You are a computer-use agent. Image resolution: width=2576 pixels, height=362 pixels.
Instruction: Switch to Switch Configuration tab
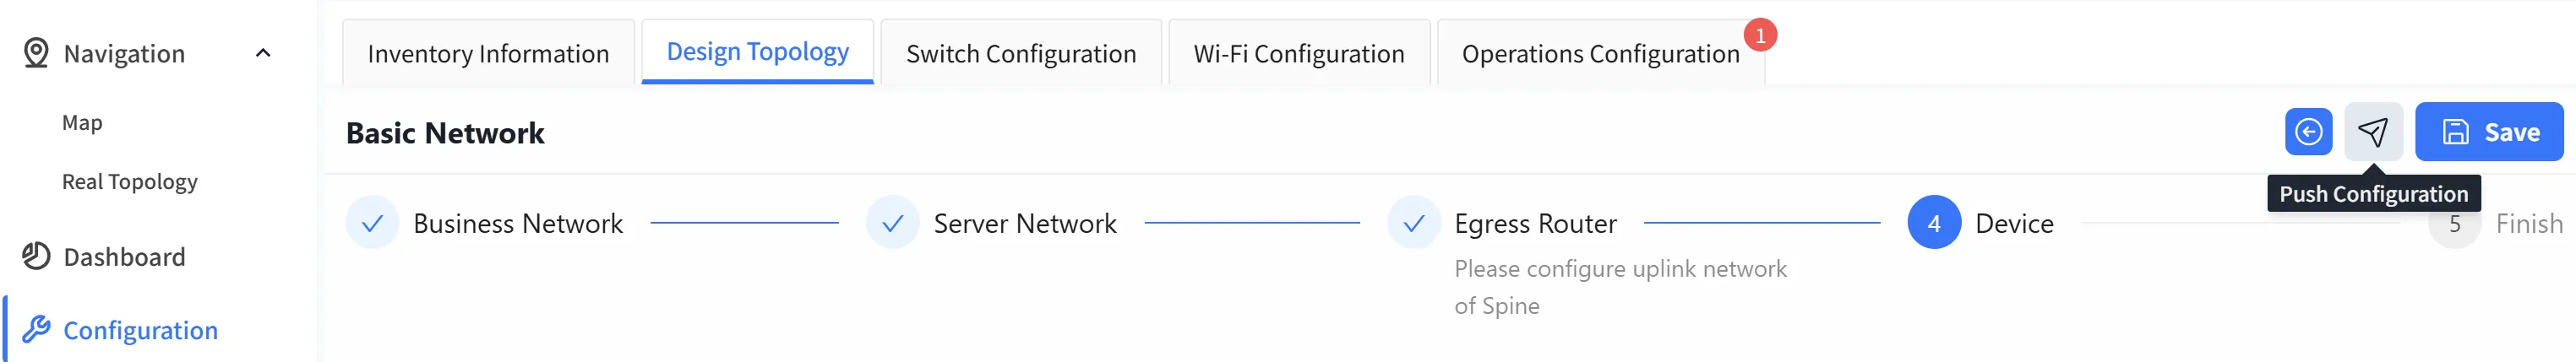[x=1021, y=53]
